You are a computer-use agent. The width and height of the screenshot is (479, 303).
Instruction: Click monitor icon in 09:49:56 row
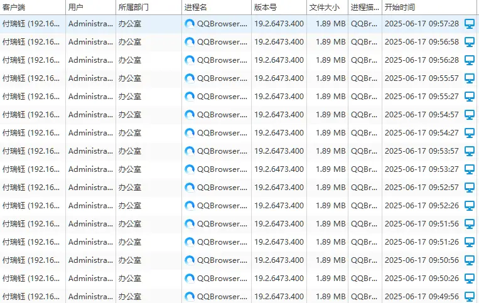[x=469, y=297]
